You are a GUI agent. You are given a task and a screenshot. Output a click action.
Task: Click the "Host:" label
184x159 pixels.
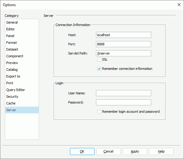[72, 35]
